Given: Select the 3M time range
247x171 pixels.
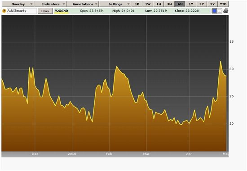Looking at the screenshot, I should click(x=169, y=4).
